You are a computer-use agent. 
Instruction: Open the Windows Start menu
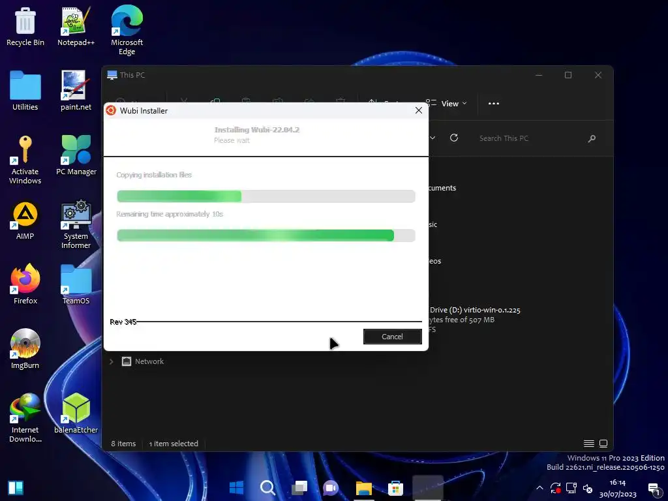[x=236, y=487]
